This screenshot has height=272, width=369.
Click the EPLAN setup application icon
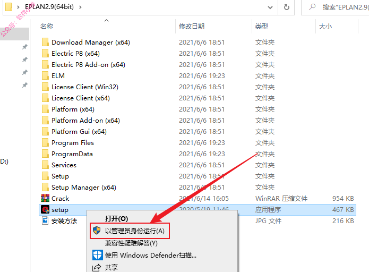coord(45,209)
